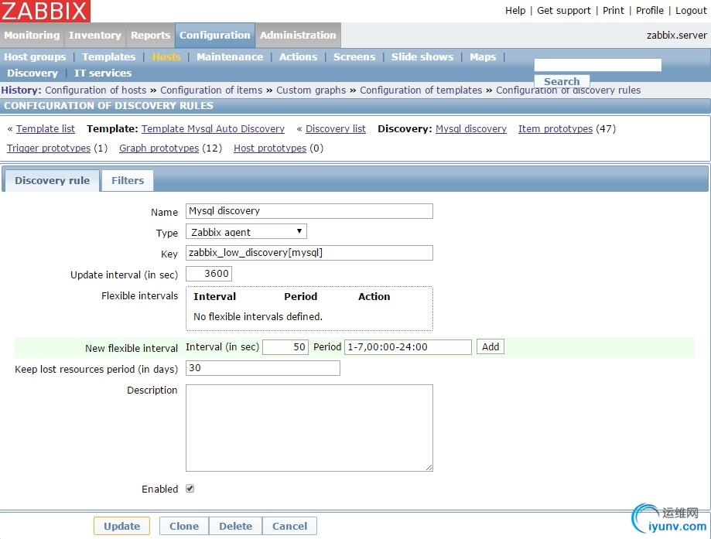Click the Delete button
The width and height of the screenshot is (711, 539).
(235, 526)
